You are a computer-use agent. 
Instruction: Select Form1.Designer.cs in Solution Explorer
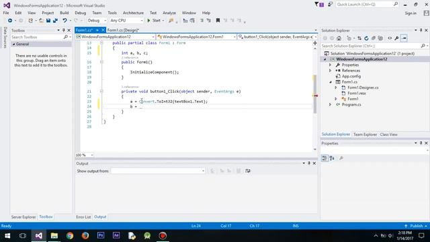pyautogui.click(x=363, y=87)
